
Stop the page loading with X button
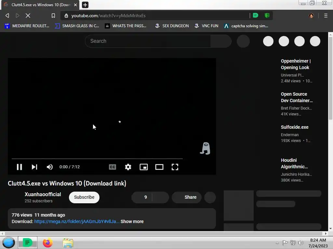point(28,16)
